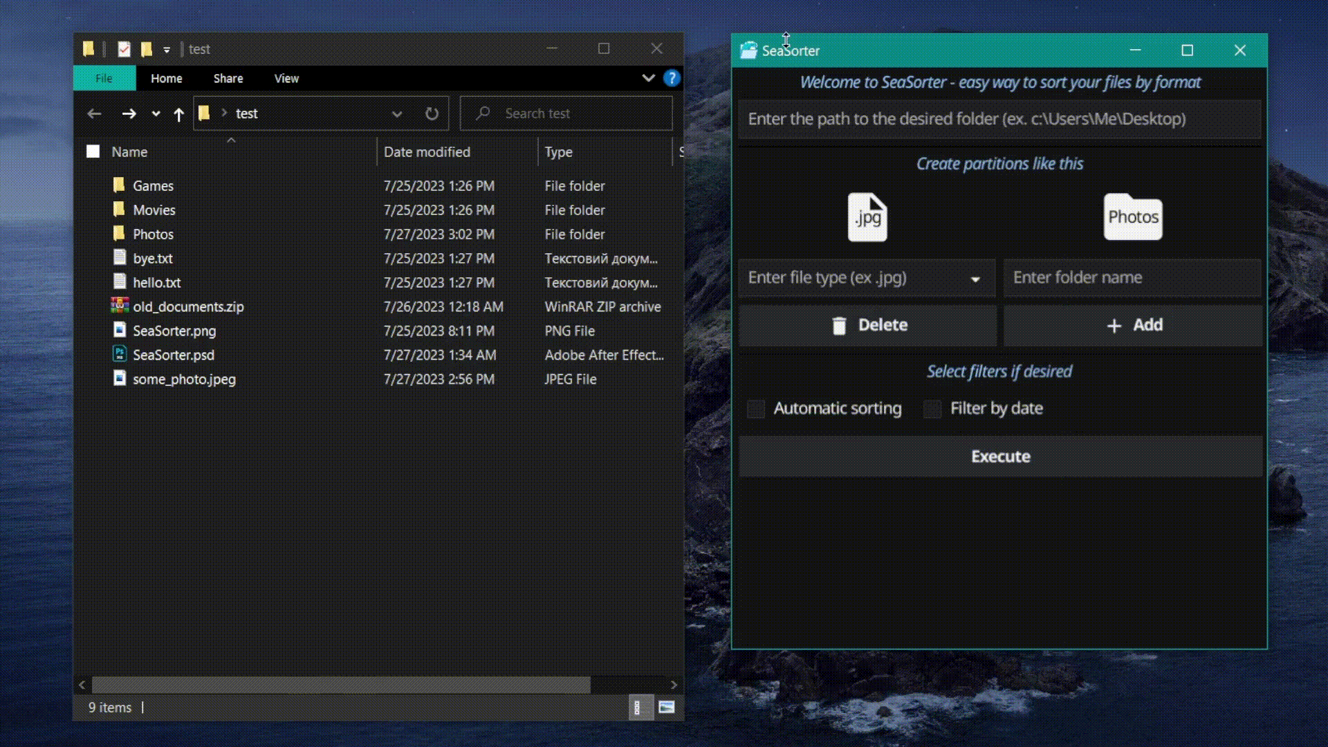Click the Games folder icon
Viewport: 1328px width, 747px height.
119,185
